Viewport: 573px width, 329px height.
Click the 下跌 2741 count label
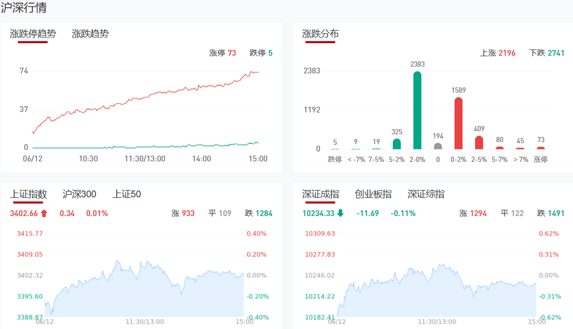[x=546, y=53]
